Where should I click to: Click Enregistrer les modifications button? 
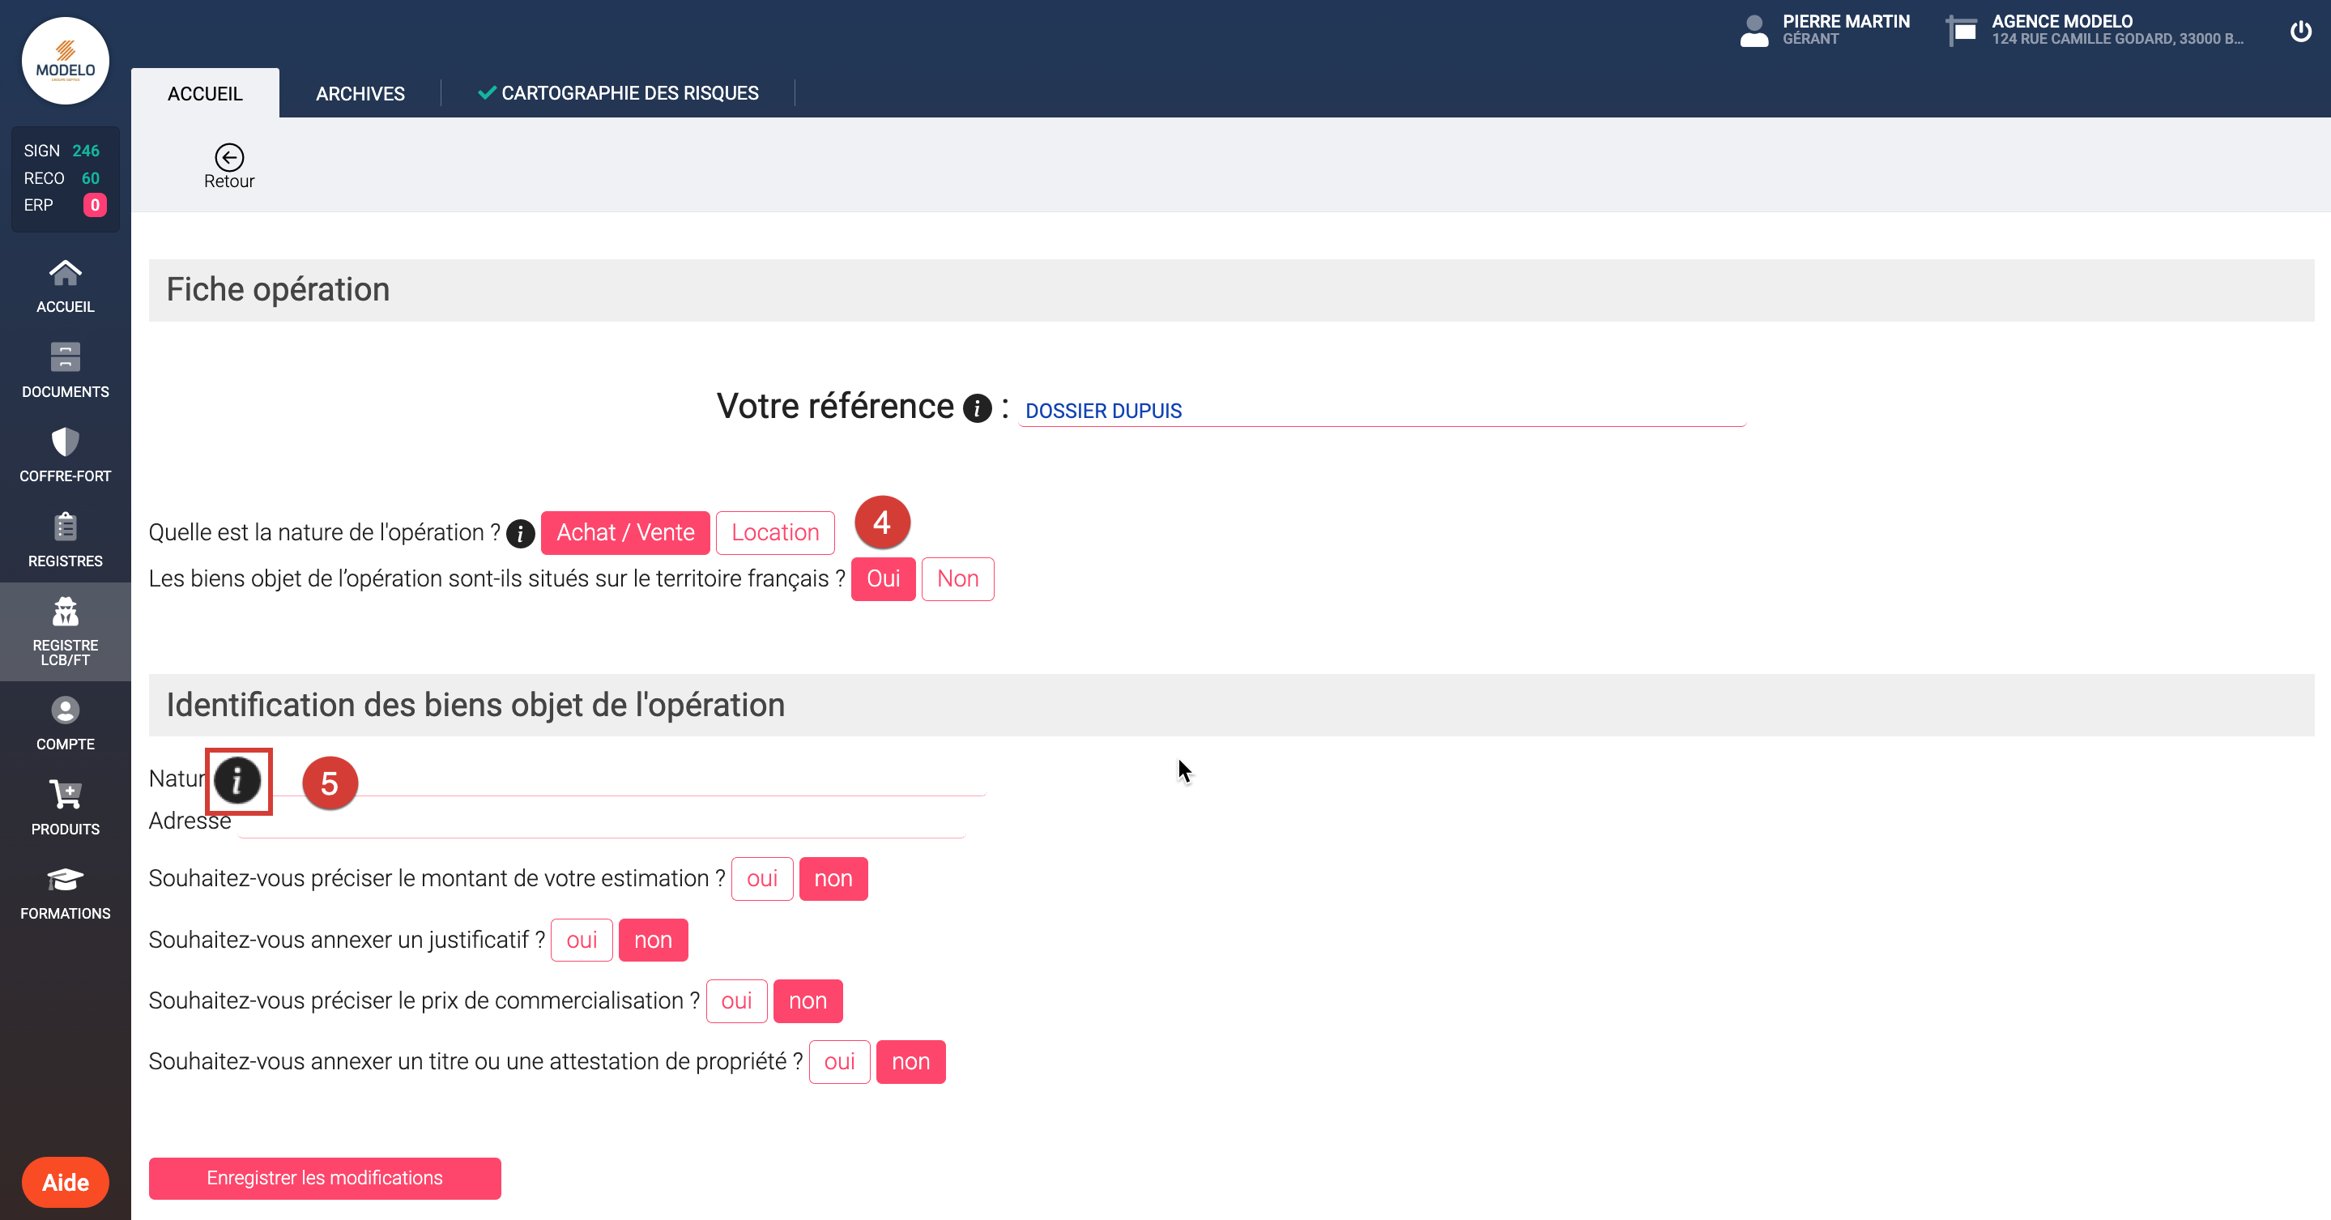tap(325, 1177)
